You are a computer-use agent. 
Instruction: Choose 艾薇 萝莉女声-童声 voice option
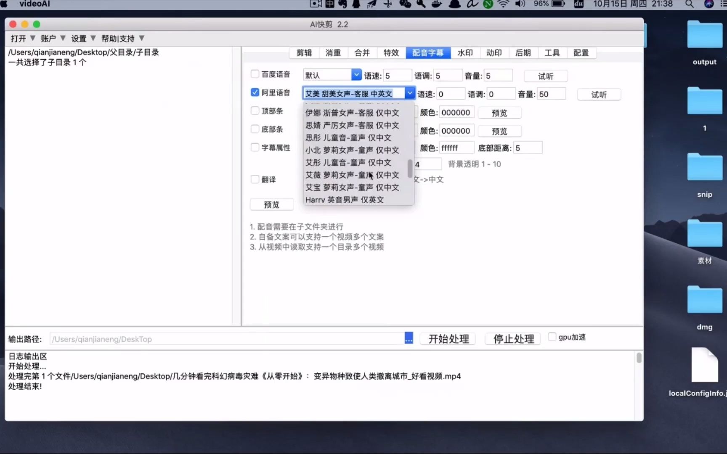(x=352, y=175)
